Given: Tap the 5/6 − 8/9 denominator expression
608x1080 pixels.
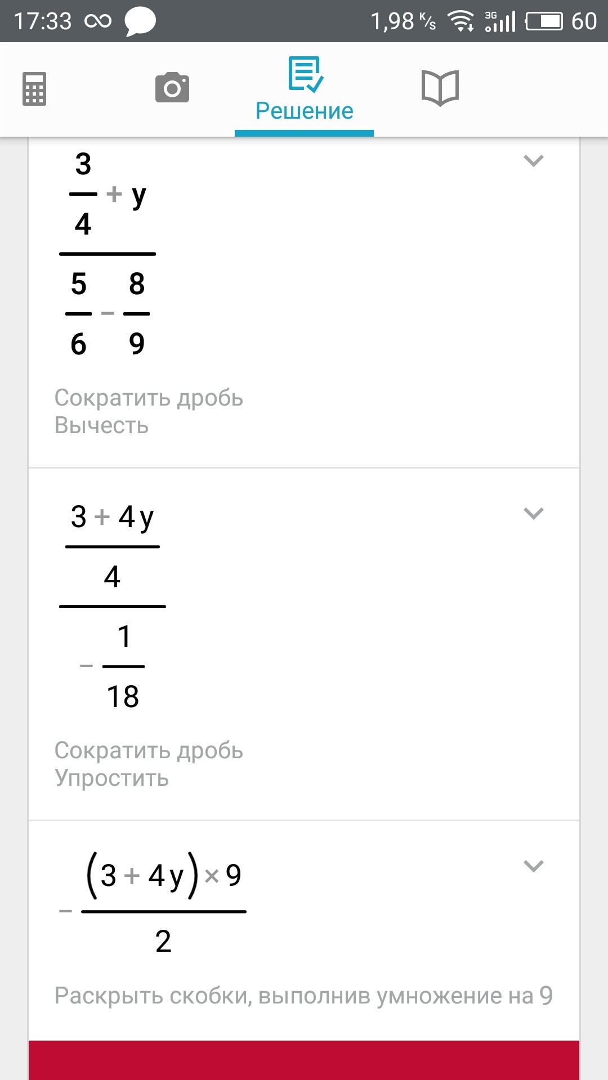Looking at the screenshot, I should (108, 314).
